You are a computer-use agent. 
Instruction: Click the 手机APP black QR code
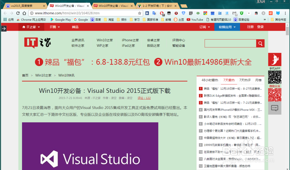(x=275, y=77)
